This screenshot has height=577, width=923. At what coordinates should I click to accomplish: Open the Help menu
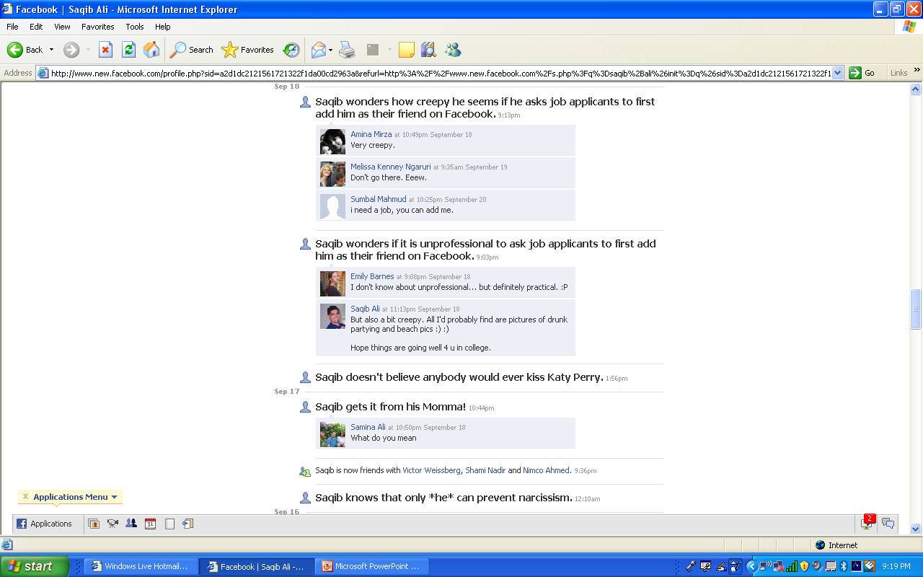pos(163,27)
